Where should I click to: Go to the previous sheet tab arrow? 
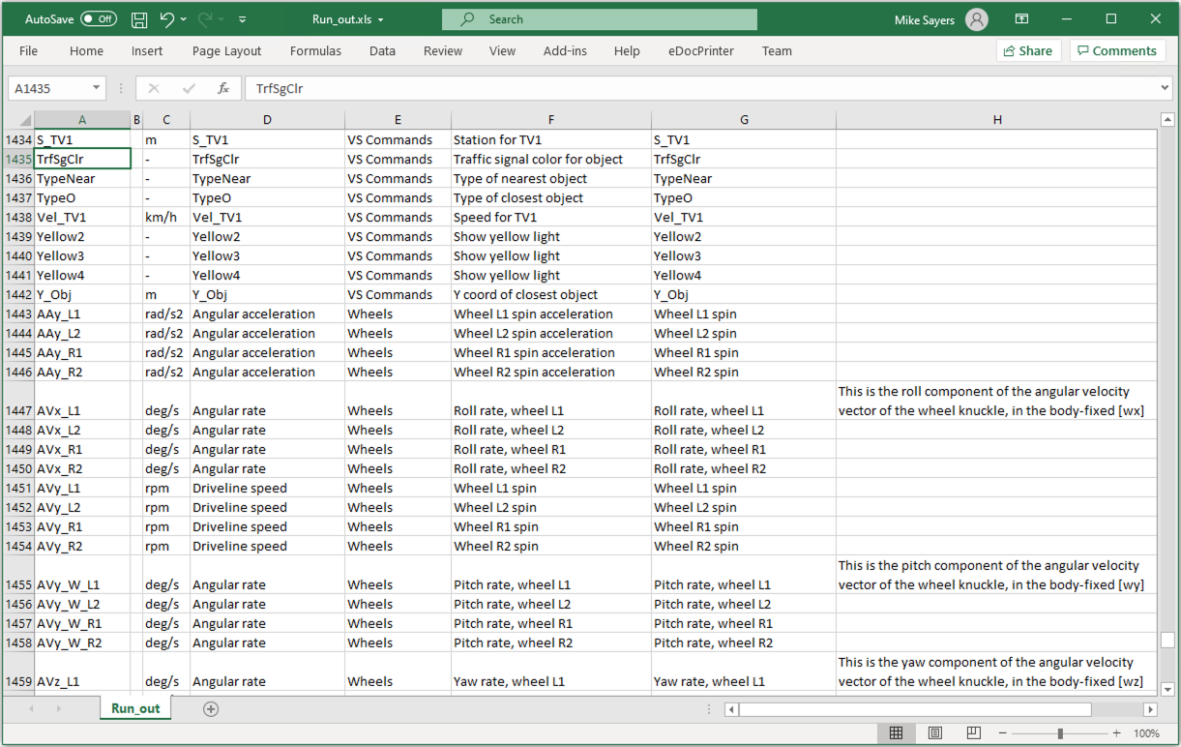pyautogui.click(x=30, y=709)
